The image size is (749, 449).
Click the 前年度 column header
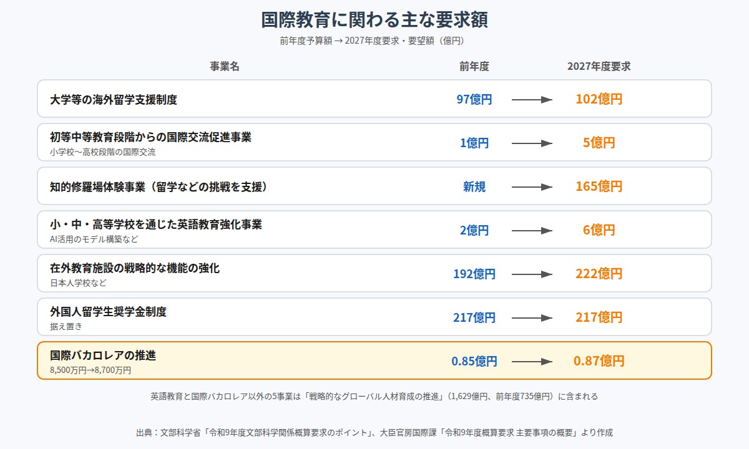click(x=474, y=67)
